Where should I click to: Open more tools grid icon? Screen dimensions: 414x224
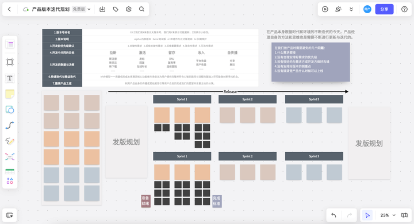pos(10,181)
